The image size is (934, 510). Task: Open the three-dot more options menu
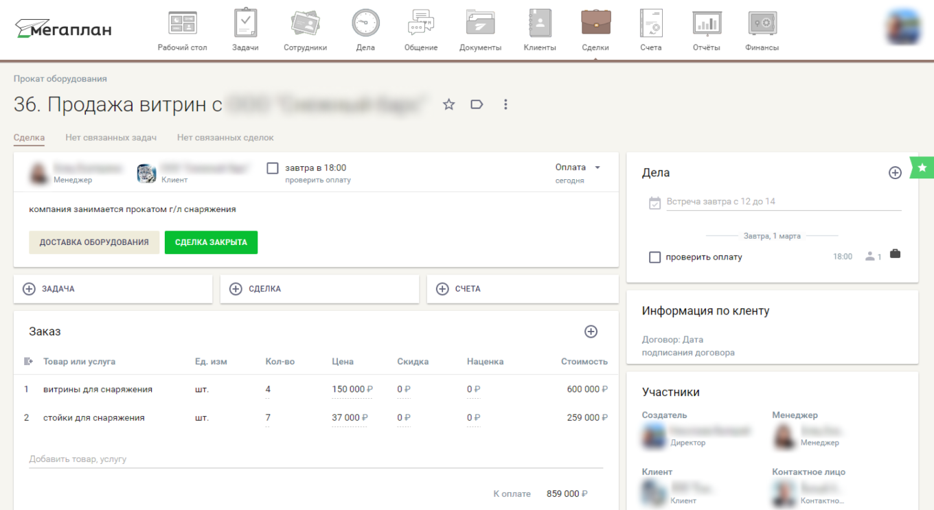pyautogui.click(x=505, y=104)
